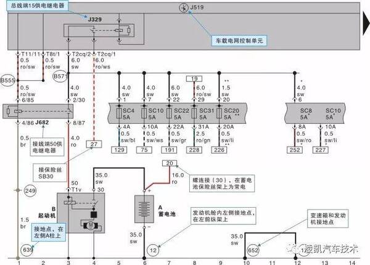This screenshot has height=265, width=370.
Task: Click the SC22 fuse symbol
Action: tap(169, 113)
